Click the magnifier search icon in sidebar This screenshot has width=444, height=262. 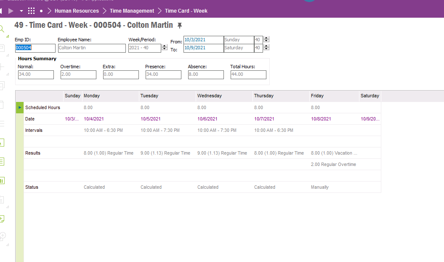[x=2, y=29]
